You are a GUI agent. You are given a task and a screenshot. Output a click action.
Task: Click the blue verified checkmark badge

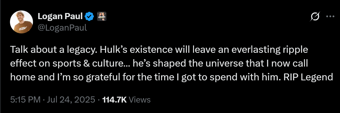89,17
